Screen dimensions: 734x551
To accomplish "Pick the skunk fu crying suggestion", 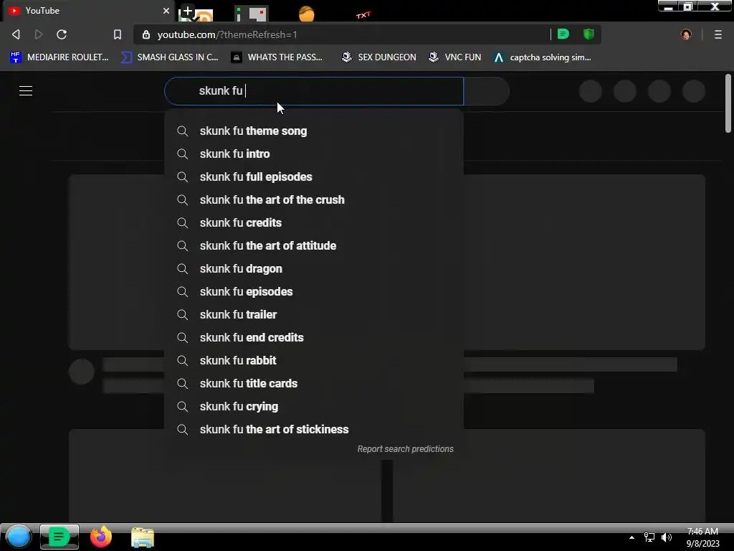I will (x=314, y=407).
